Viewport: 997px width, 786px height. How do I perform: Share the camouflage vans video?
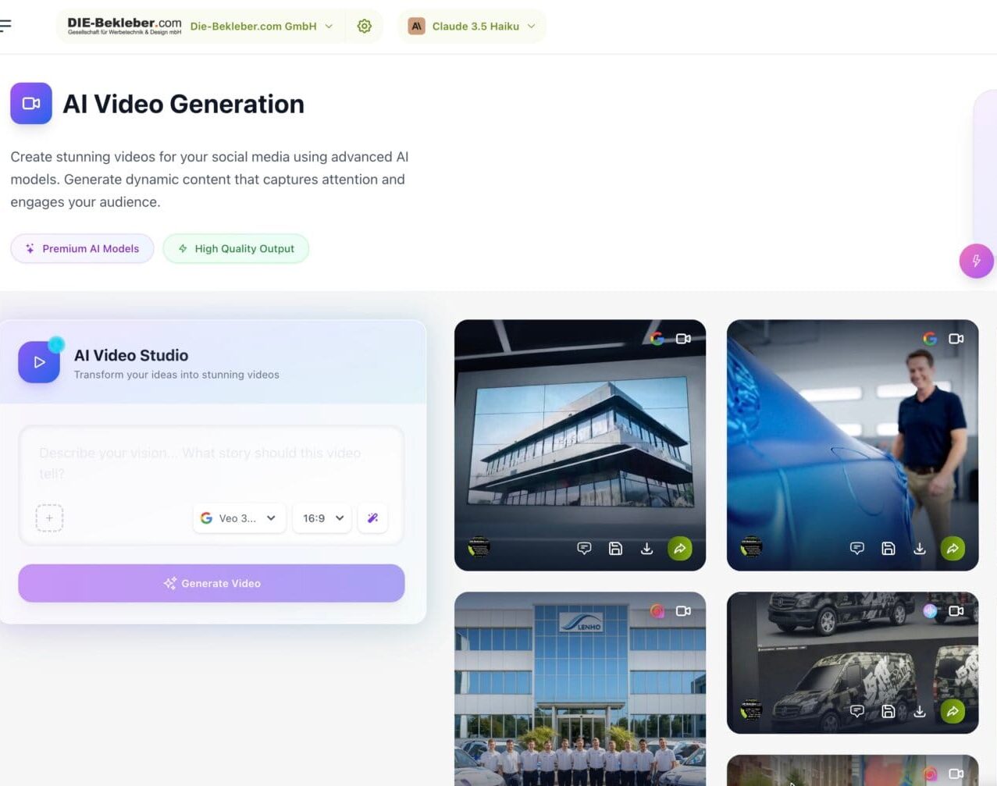[x=952, y=711]
